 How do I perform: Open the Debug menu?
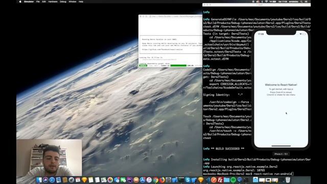click(63, 2)
